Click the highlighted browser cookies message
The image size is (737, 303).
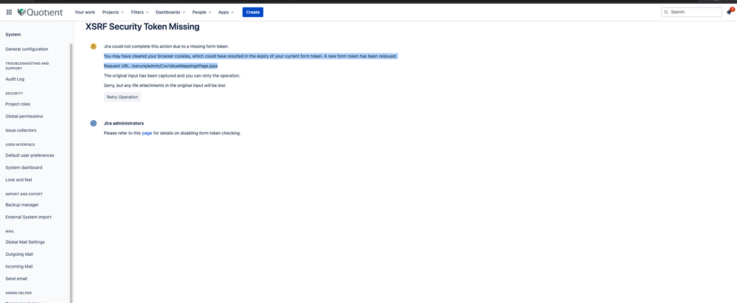[x=251, y=56]
